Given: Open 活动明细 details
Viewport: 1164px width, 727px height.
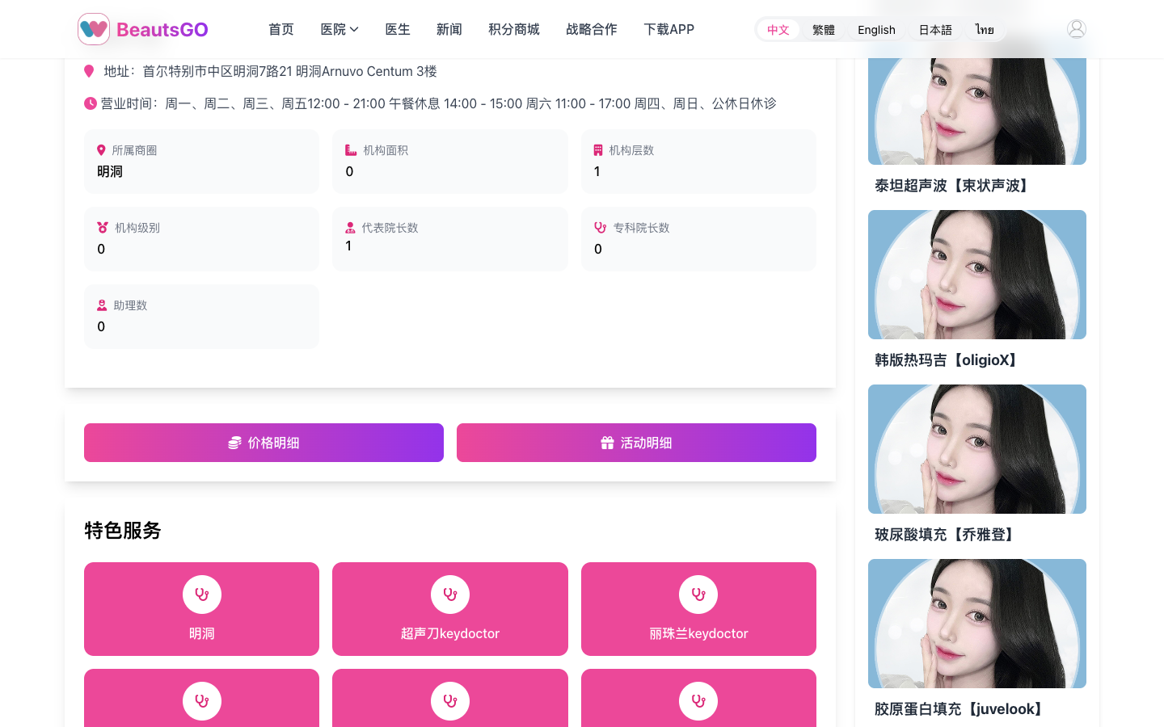Looking at the screenshot, I should tap(636, 443).
